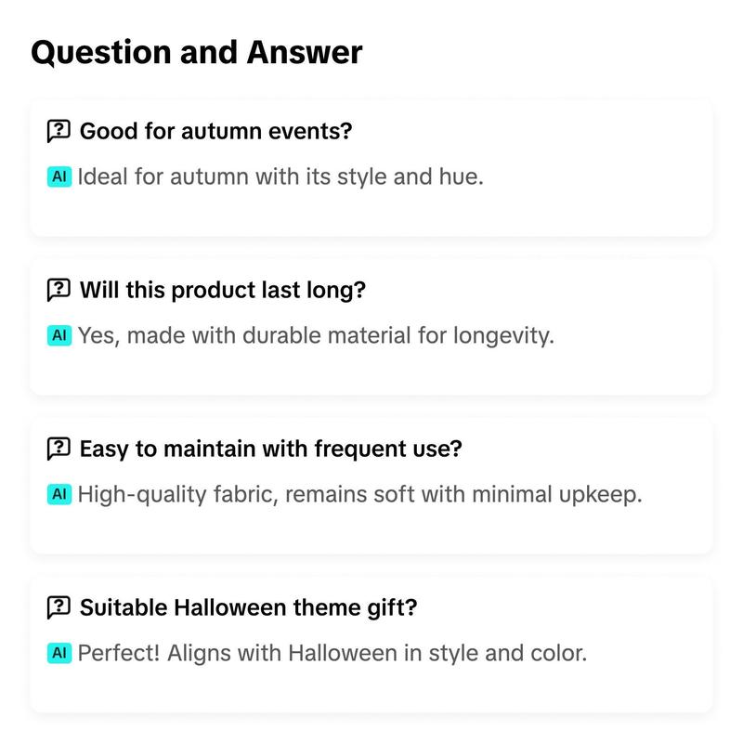Click question icon beside Good for autumn events
Image resolution: width=743 pixels, height=743 pixels.
[x=59, y=131]
